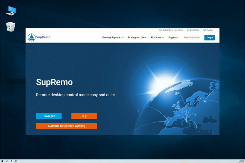Image resolution: width=245 pixels, height=163 pixels.
Task: Click the language flag icon
Action: click(x=204, y=30)
